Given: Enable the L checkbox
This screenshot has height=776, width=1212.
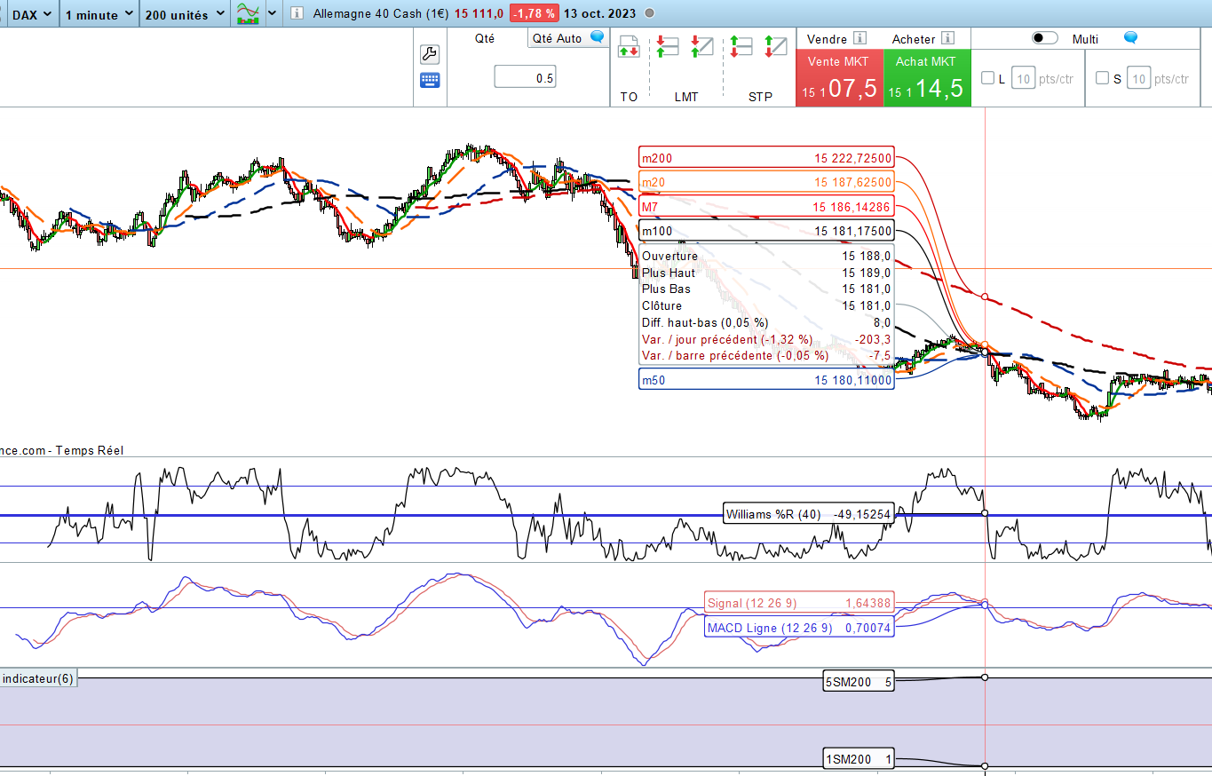Looking at the screenshot, I should [x=987, y=78].
